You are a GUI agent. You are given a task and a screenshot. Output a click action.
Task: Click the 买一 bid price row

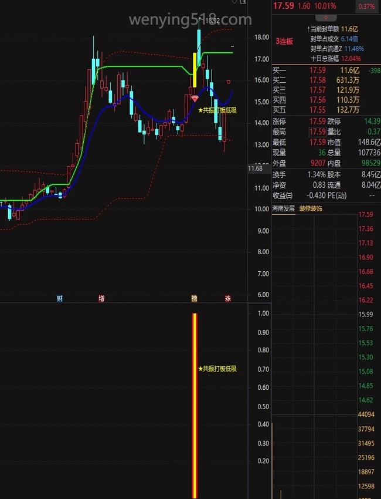pos(317,70)
